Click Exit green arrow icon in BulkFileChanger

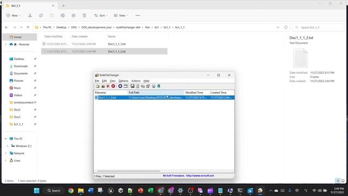pos(158,86)
